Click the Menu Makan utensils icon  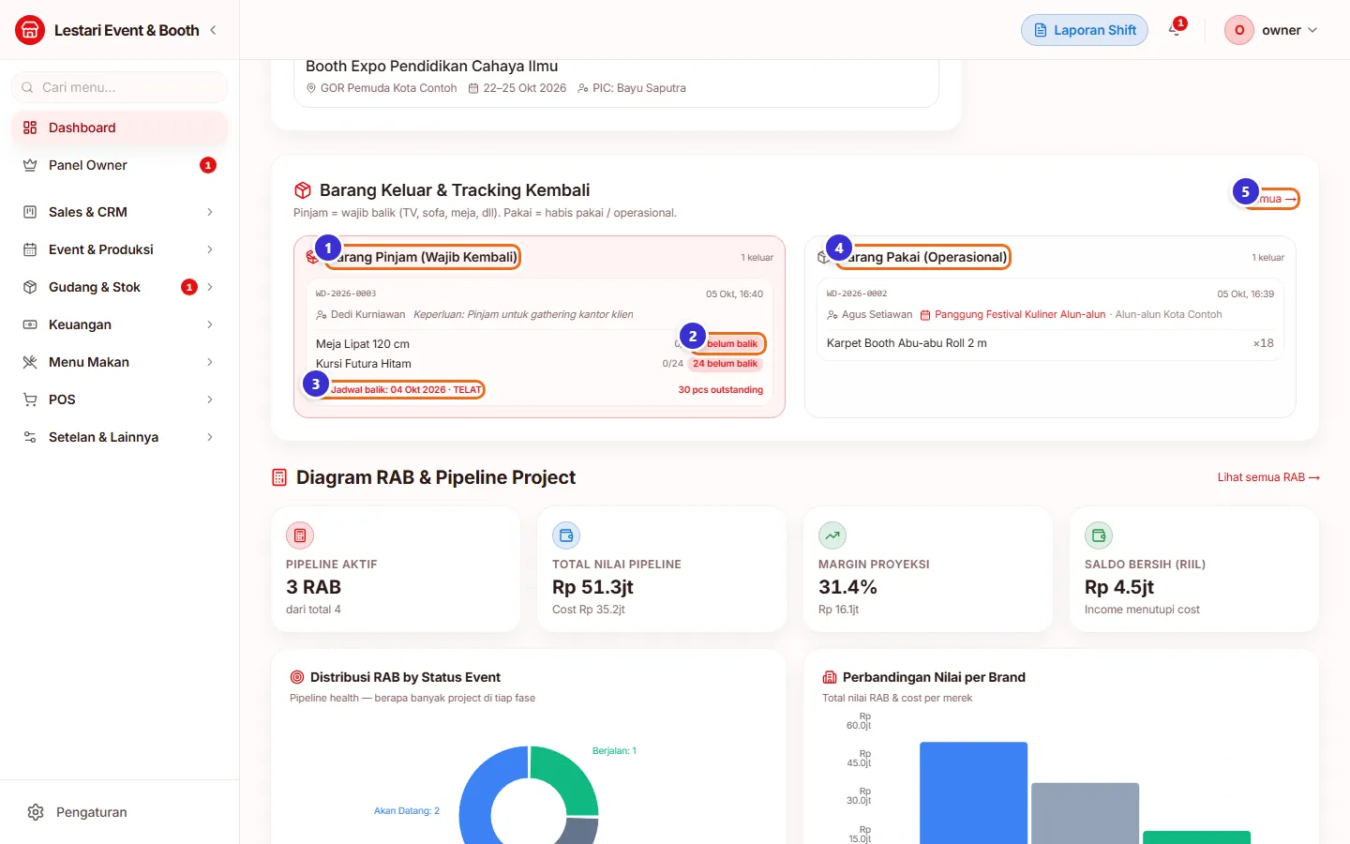click(30, 362)
